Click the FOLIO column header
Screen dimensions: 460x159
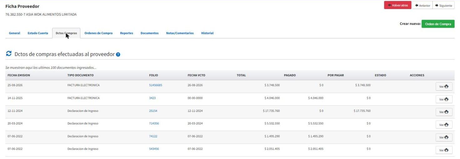154,75
